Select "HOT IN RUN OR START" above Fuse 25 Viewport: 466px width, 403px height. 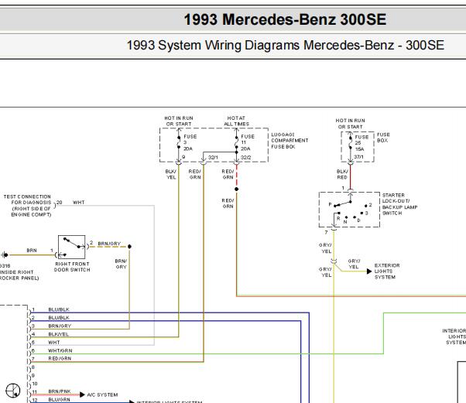(x=350, y=124)
